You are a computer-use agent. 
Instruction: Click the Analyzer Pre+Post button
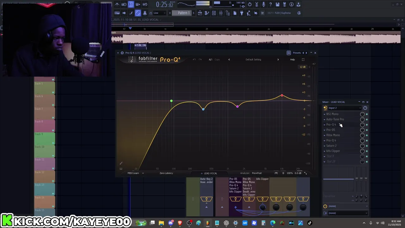(x=257, y=173)
